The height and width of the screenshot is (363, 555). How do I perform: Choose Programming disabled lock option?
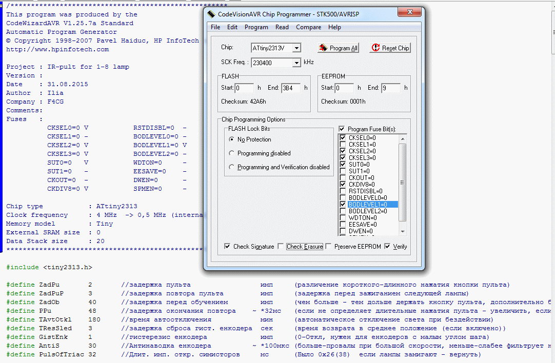232,153
